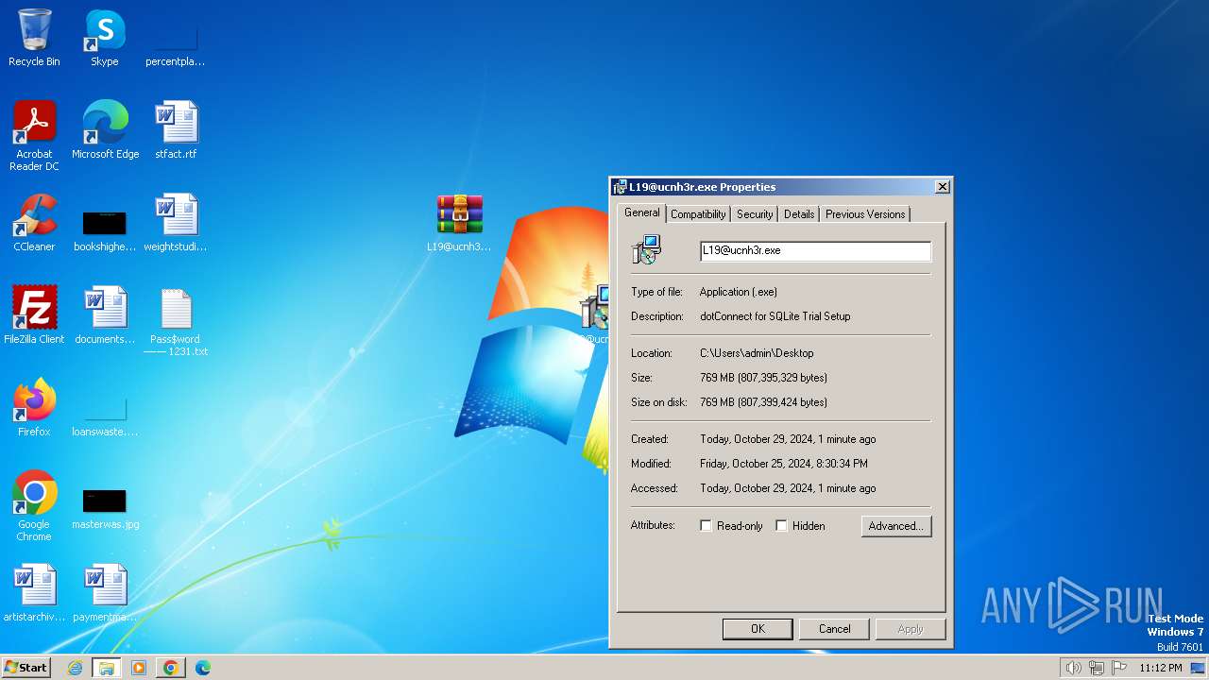Select the artistarchiv... document icon
1209x680 pixels.
click(34, 592)
